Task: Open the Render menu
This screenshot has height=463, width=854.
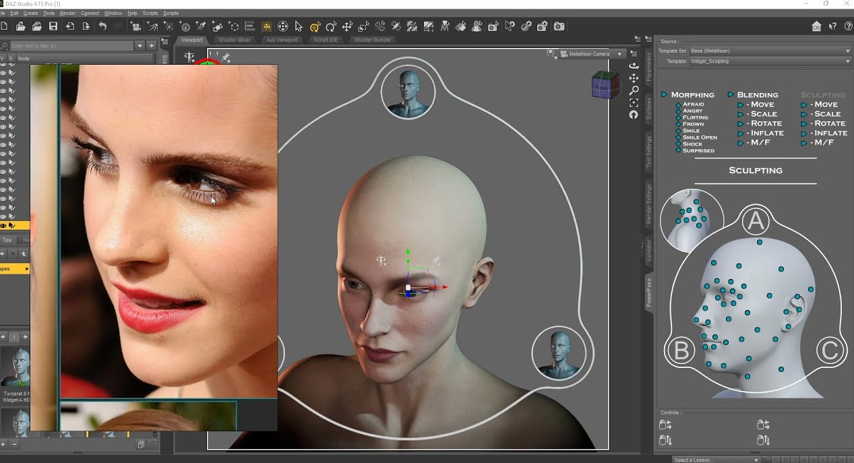Action: click(x=67, y=13)
